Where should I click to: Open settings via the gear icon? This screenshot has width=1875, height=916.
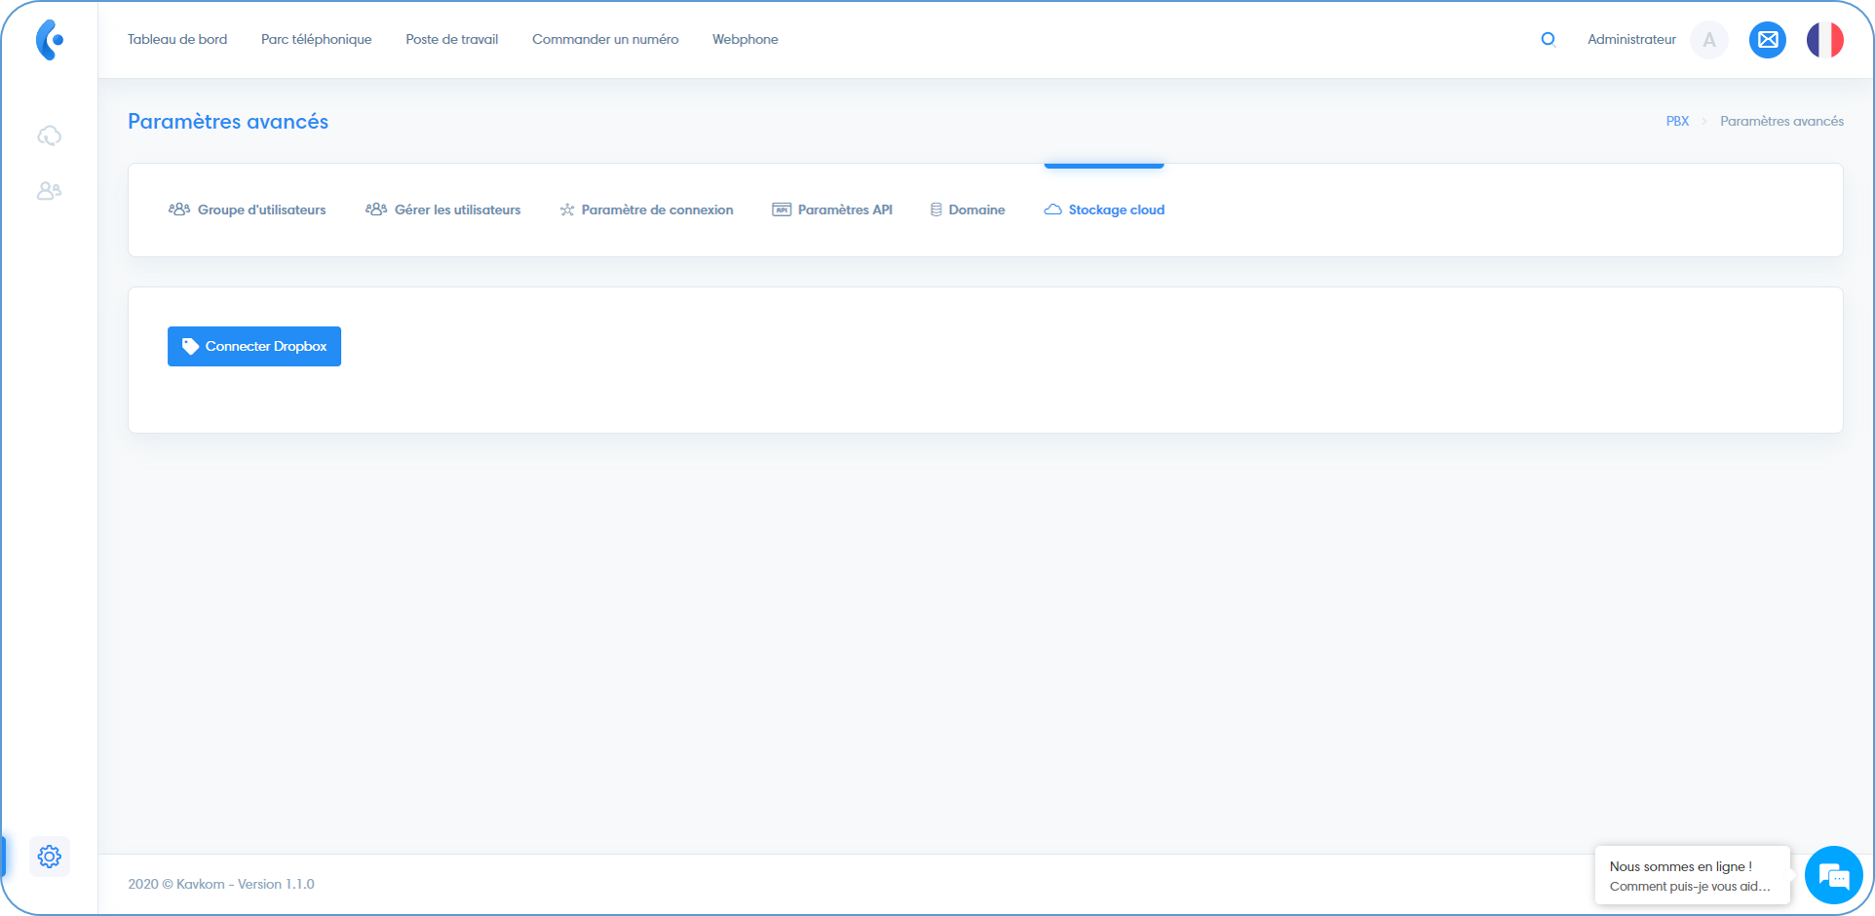[x=49, y=857]
